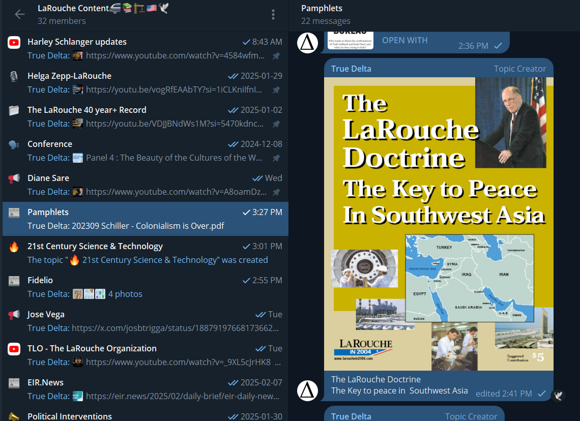Click Jose Vega x.com link preview
The image size is (580, 421).
(175, 328)
